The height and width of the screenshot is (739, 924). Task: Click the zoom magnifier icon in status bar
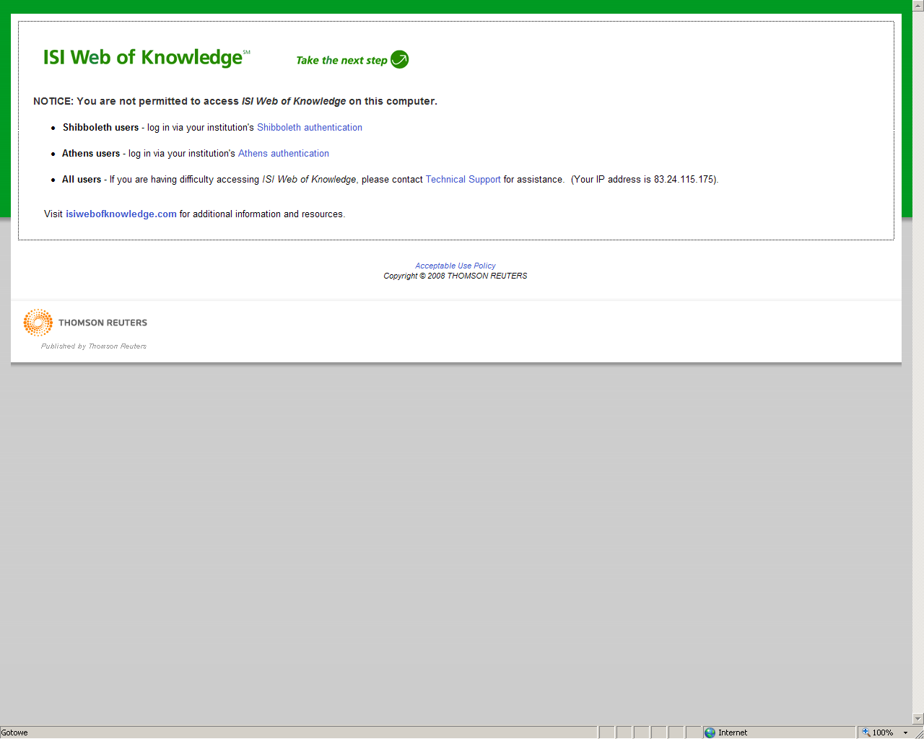(866, 733)
